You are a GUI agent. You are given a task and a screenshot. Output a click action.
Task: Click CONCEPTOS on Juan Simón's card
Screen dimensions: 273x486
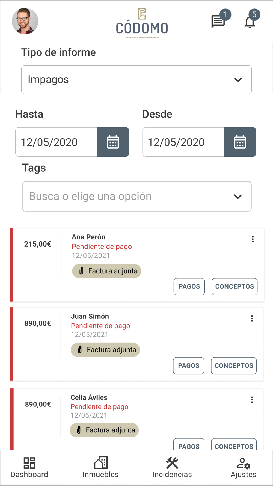point(234,365)
